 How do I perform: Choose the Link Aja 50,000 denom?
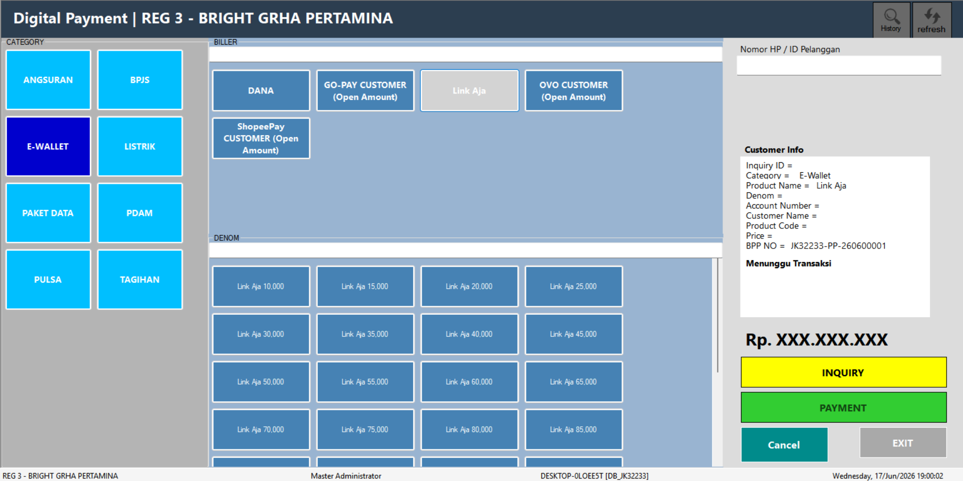[x=261, y=382]
